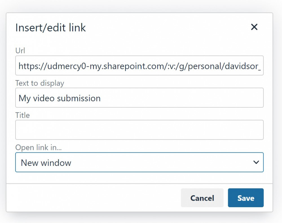The image size is (282, 223).
Task: Dismiss the dialog using the close icon
Action: pos(254,27)
